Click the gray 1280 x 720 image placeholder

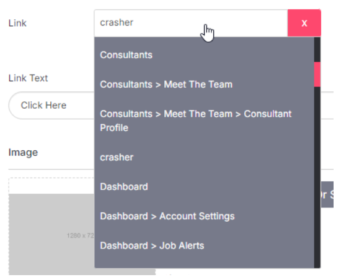(x=51, y=234)
